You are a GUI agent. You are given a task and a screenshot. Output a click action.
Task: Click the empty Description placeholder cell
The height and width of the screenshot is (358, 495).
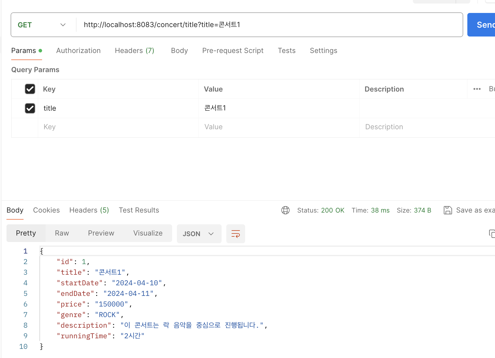point(427,127)
